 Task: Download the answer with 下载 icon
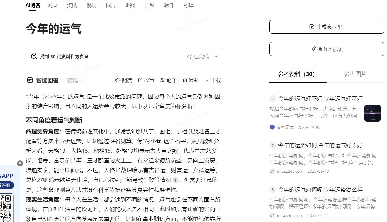207,80
